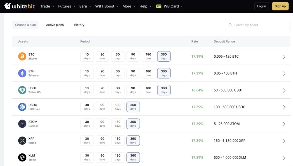Click the Deposit Range column header
The image size is (293, 166).
224,41
